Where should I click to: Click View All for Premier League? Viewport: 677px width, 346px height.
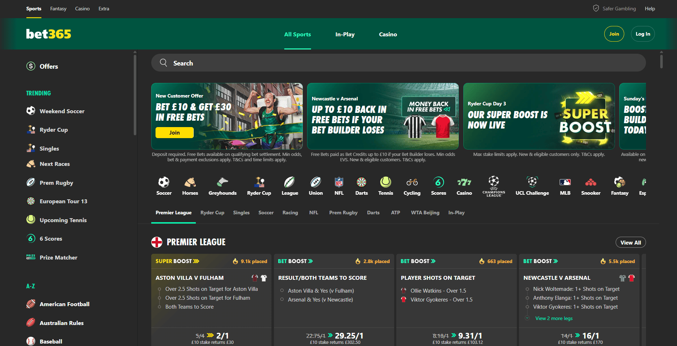(x=630, y=242)
